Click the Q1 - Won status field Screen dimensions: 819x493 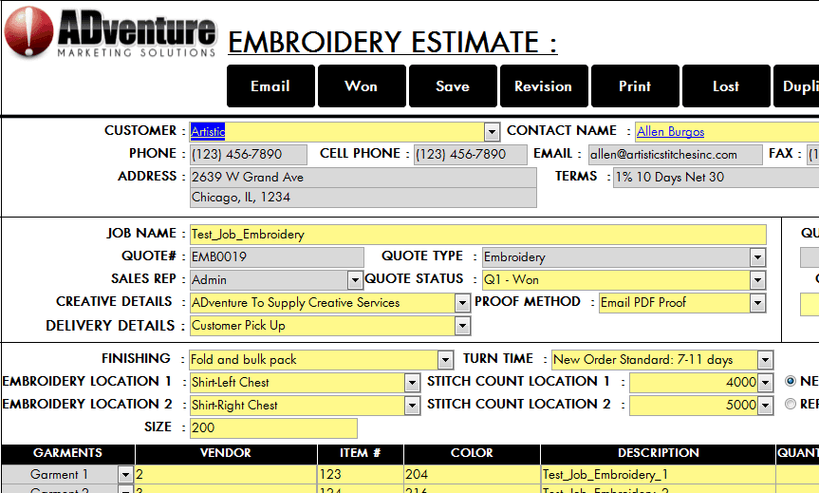pyautogui.click(x=616, y=280)
